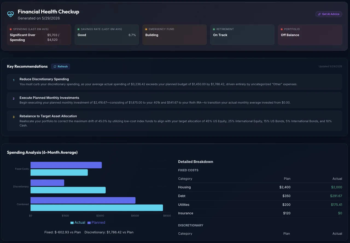
Task: Click the $350 Debt plan value
Action: [287, 196]
